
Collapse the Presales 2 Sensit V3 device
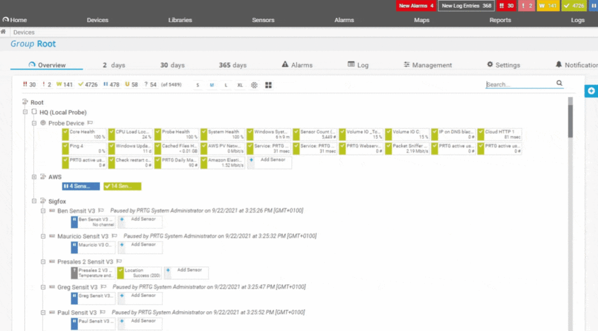[43, 262]
